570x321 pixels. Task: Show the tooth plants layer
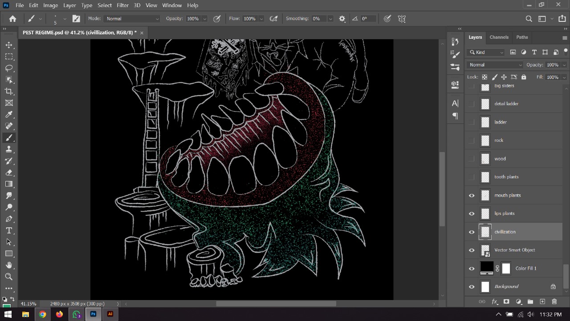(472, 177)
